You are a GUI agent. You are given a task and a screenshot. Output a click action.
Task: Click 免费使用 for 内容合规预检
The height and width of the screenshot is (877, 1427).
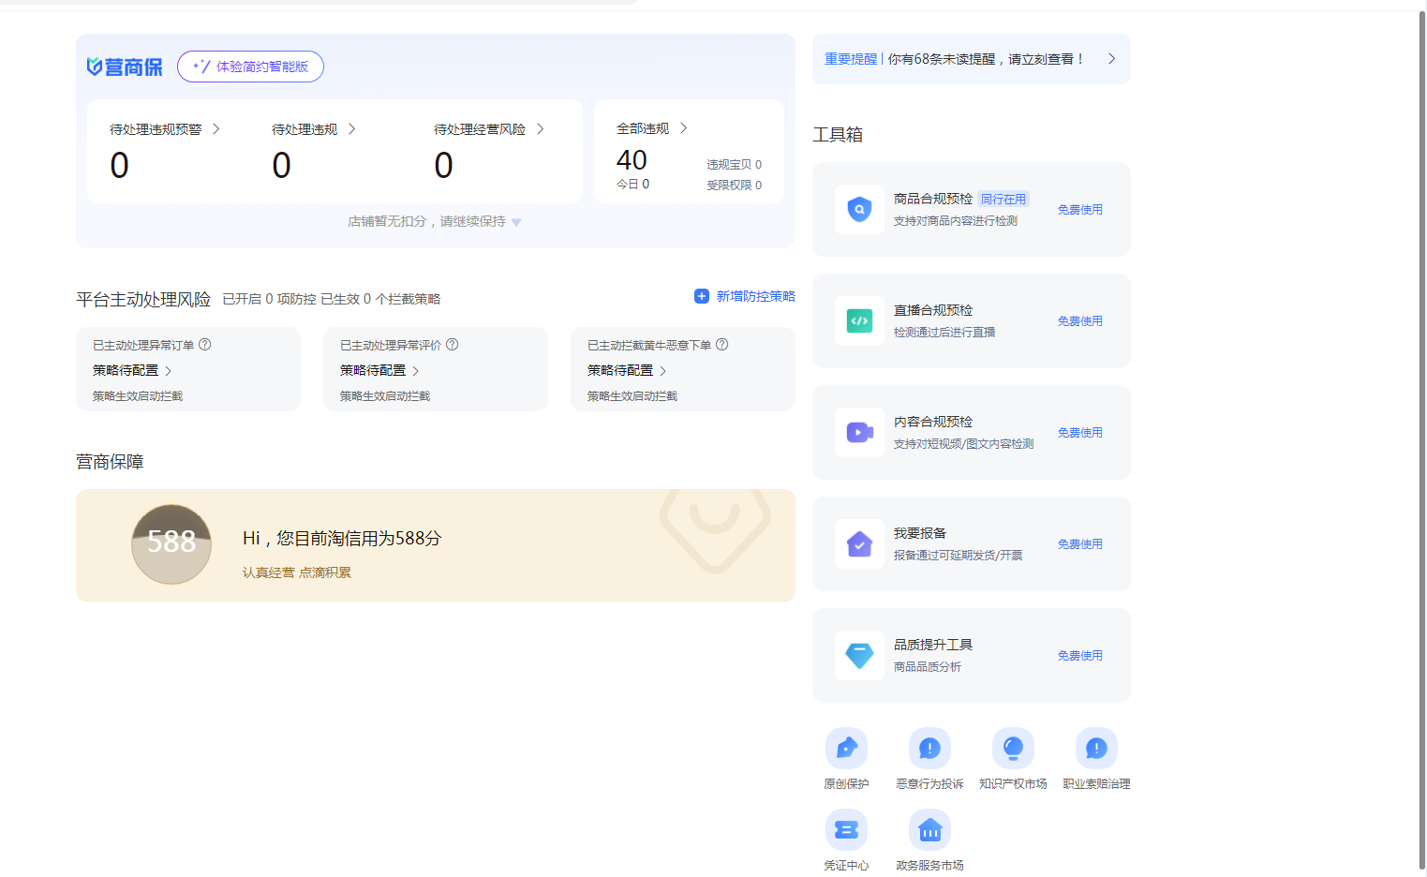[1080, 433]
